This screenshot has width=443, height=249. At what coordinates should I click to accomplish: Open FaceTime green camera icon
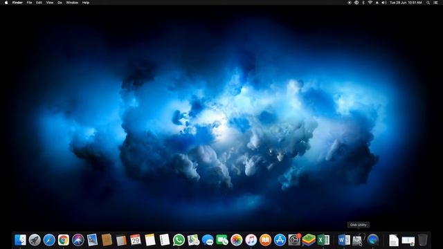point(222,240)
